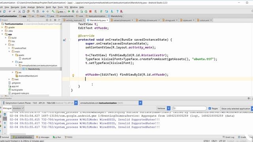
Task: Click the Android Monitor gear icon
Action: pos(249,98)
